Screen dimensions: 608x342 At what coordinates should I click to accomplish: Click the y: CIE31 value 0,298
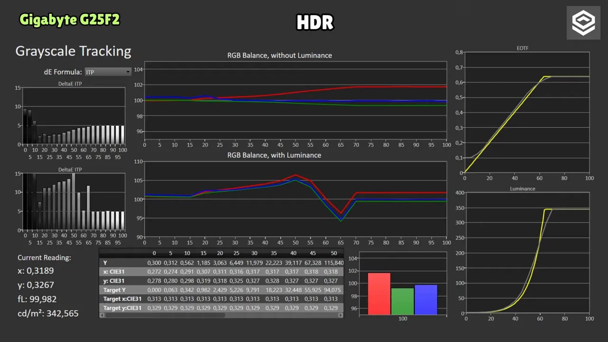[187, 281]
